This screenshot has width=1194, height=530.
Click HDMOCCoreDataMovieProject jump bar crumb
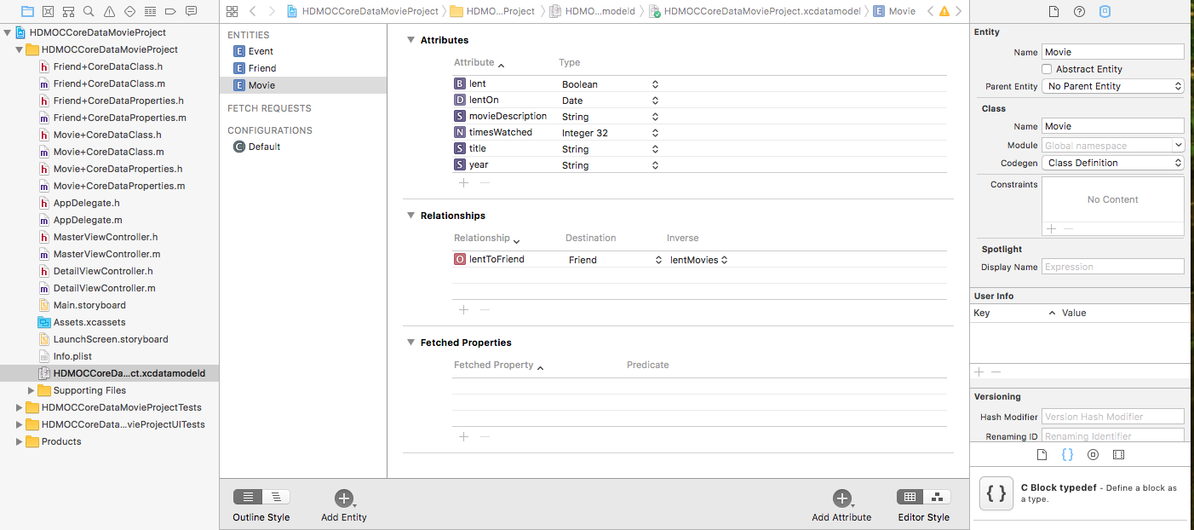[x=363, y=11]
